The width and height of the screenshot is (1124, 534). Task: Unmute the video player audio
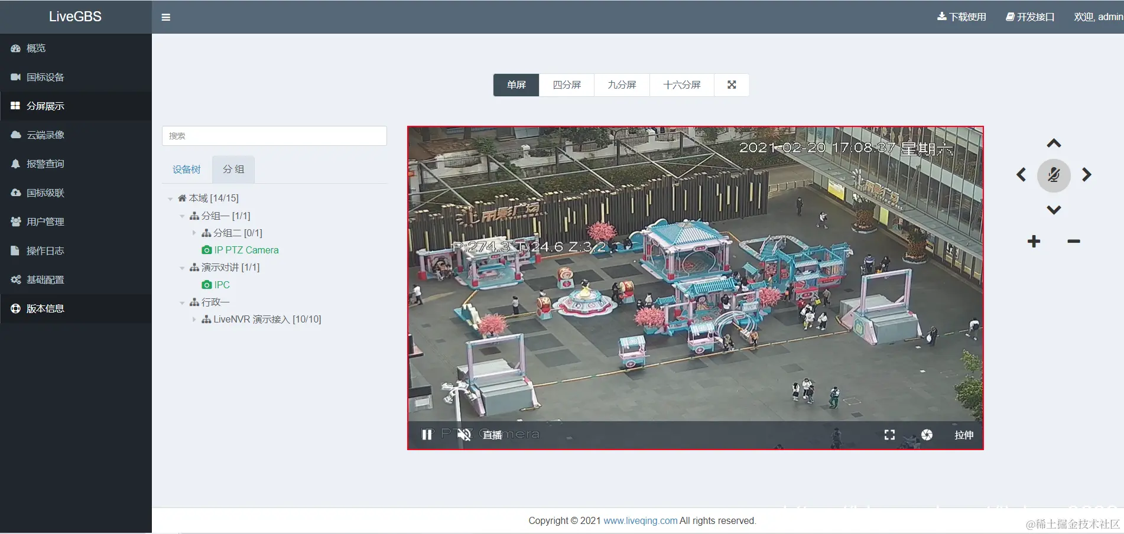pyautogui.click(x=464, y=435)
